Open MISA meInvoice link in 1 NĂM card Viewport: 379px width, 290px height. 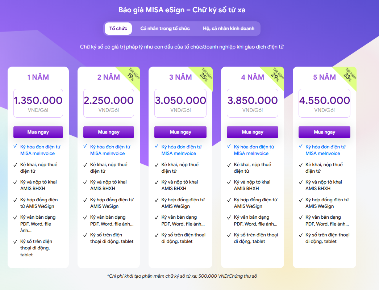click(x=37, y=154)
